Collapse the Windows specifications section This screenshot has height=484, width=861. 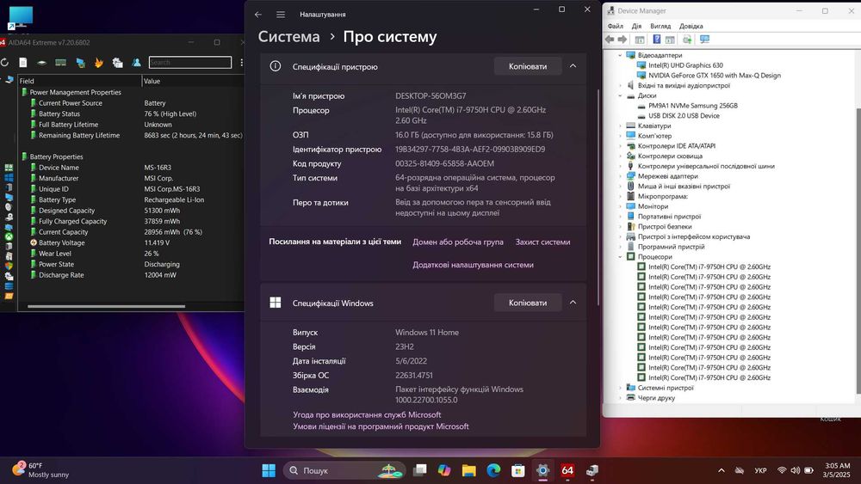pos(573,303)
